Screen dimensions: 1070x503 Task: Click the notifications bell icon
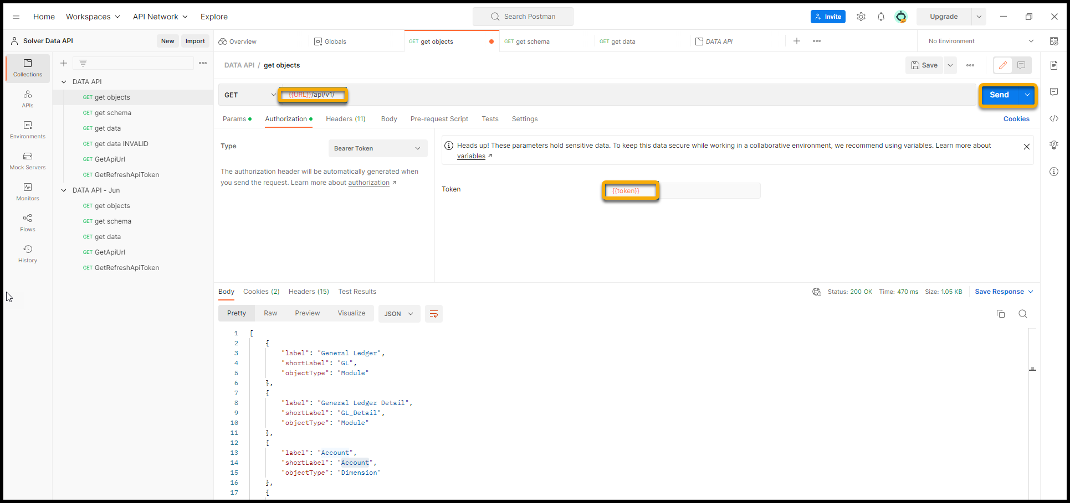coord(880,17)
